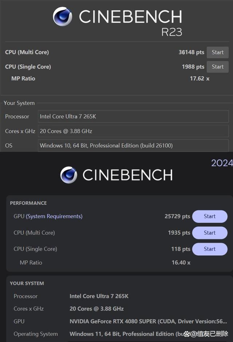The image size is (233, 342).
Task: Click the PERFORMANCE section header
Action: pos(28,203)
